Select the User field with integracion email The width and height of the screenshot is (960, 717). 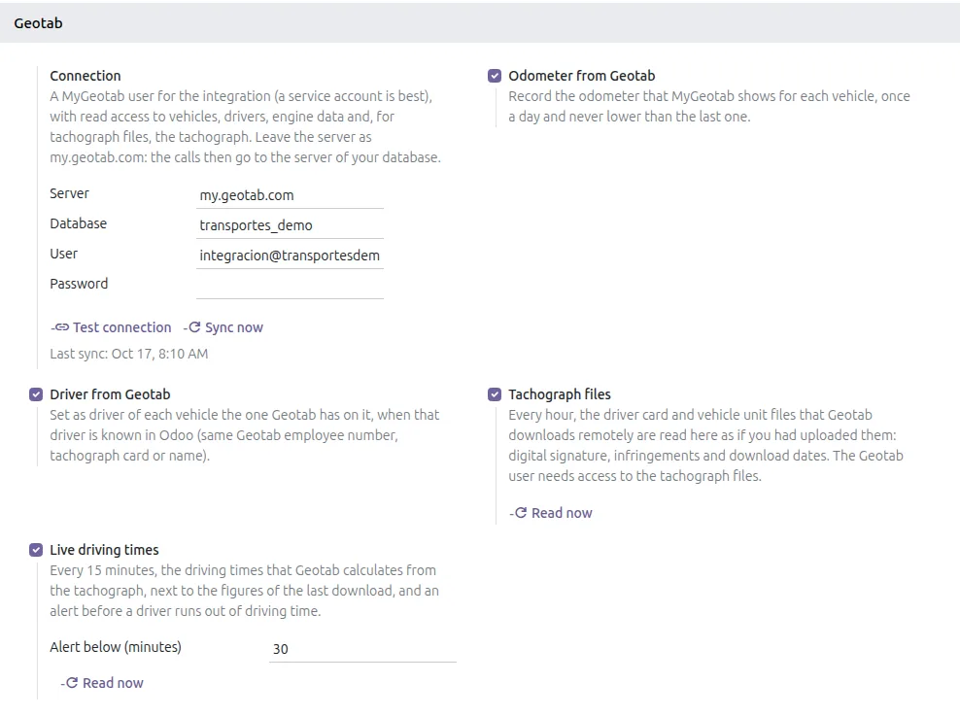pyautogui.click(x=290, y=256)
